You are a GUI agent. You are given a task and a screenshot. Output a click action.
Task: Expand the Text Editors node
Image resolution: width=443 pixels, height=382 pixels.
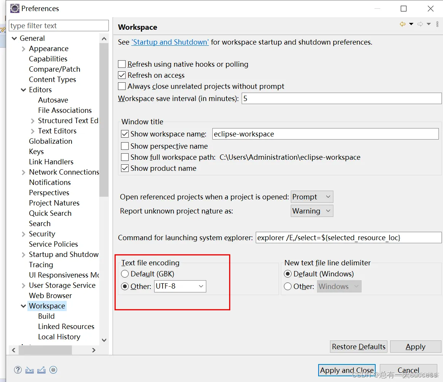coord(32,131)
